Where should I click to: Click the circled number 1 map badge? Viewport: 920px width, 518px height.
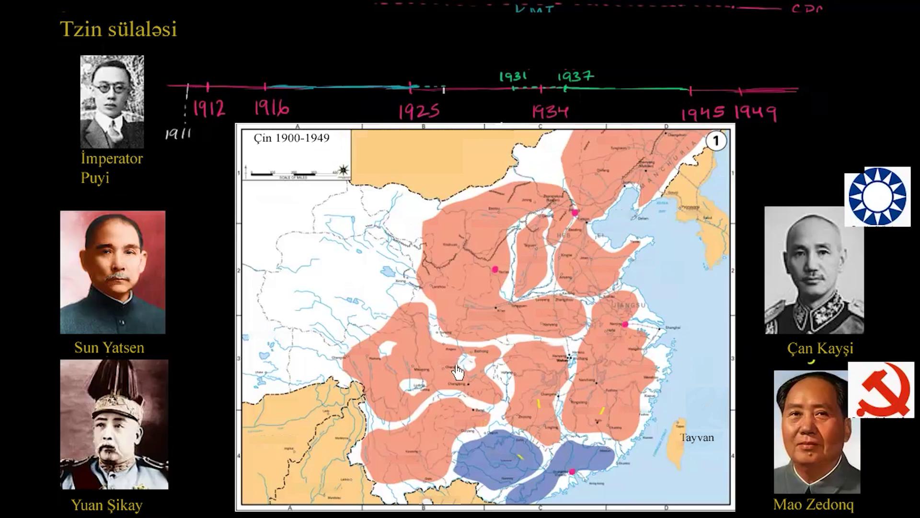[x=716, y=141]
